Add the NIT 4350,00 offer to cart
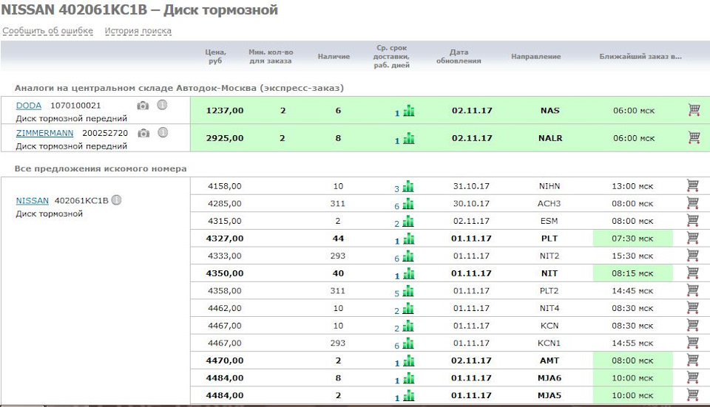 coord(692,273)
